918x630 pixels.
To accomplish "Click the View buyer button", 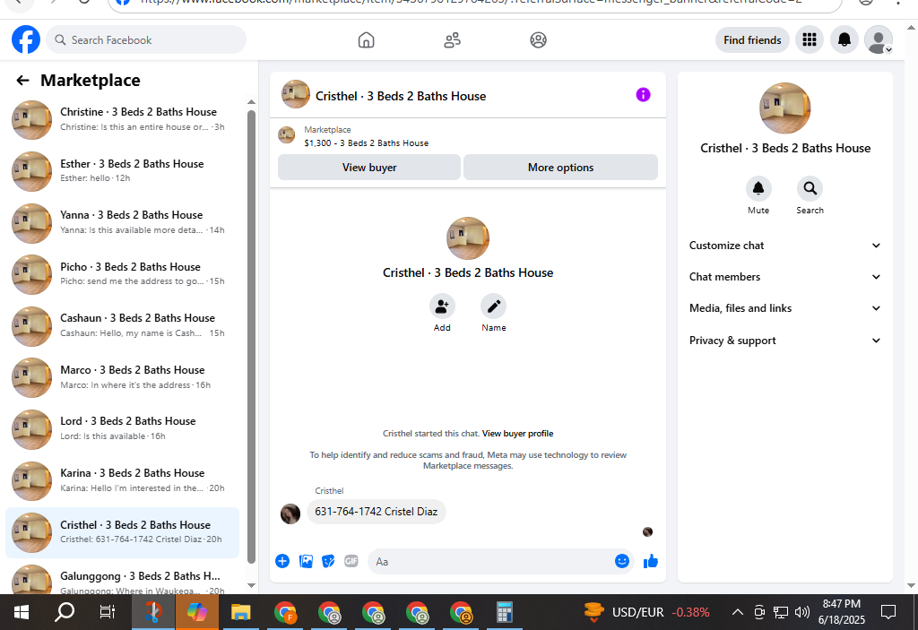I will [x=368, y=168].
